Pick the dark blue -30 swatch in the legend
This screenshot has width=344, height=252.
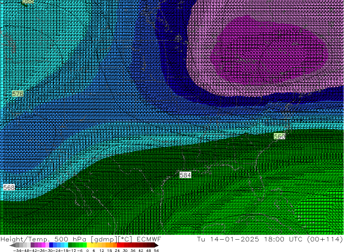(x=51, y=245)
